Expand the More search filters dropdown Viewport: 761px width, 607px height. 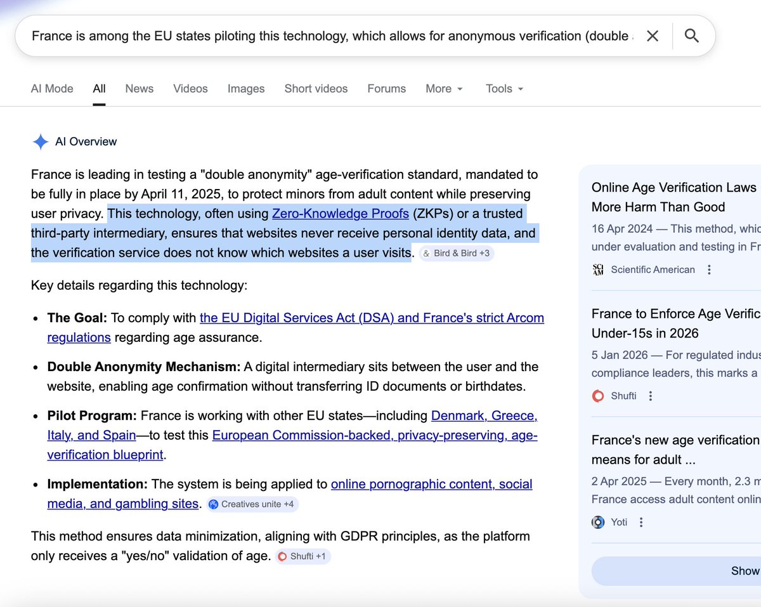click(445, 89)
